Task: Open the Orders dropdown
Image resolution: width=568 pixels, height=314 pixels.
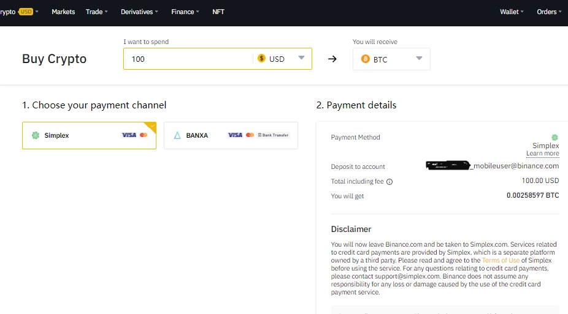Action: [549, 12]
